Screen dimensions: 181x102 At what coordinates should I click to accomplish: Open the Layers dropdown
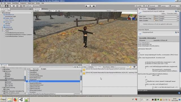click(165, 6)
